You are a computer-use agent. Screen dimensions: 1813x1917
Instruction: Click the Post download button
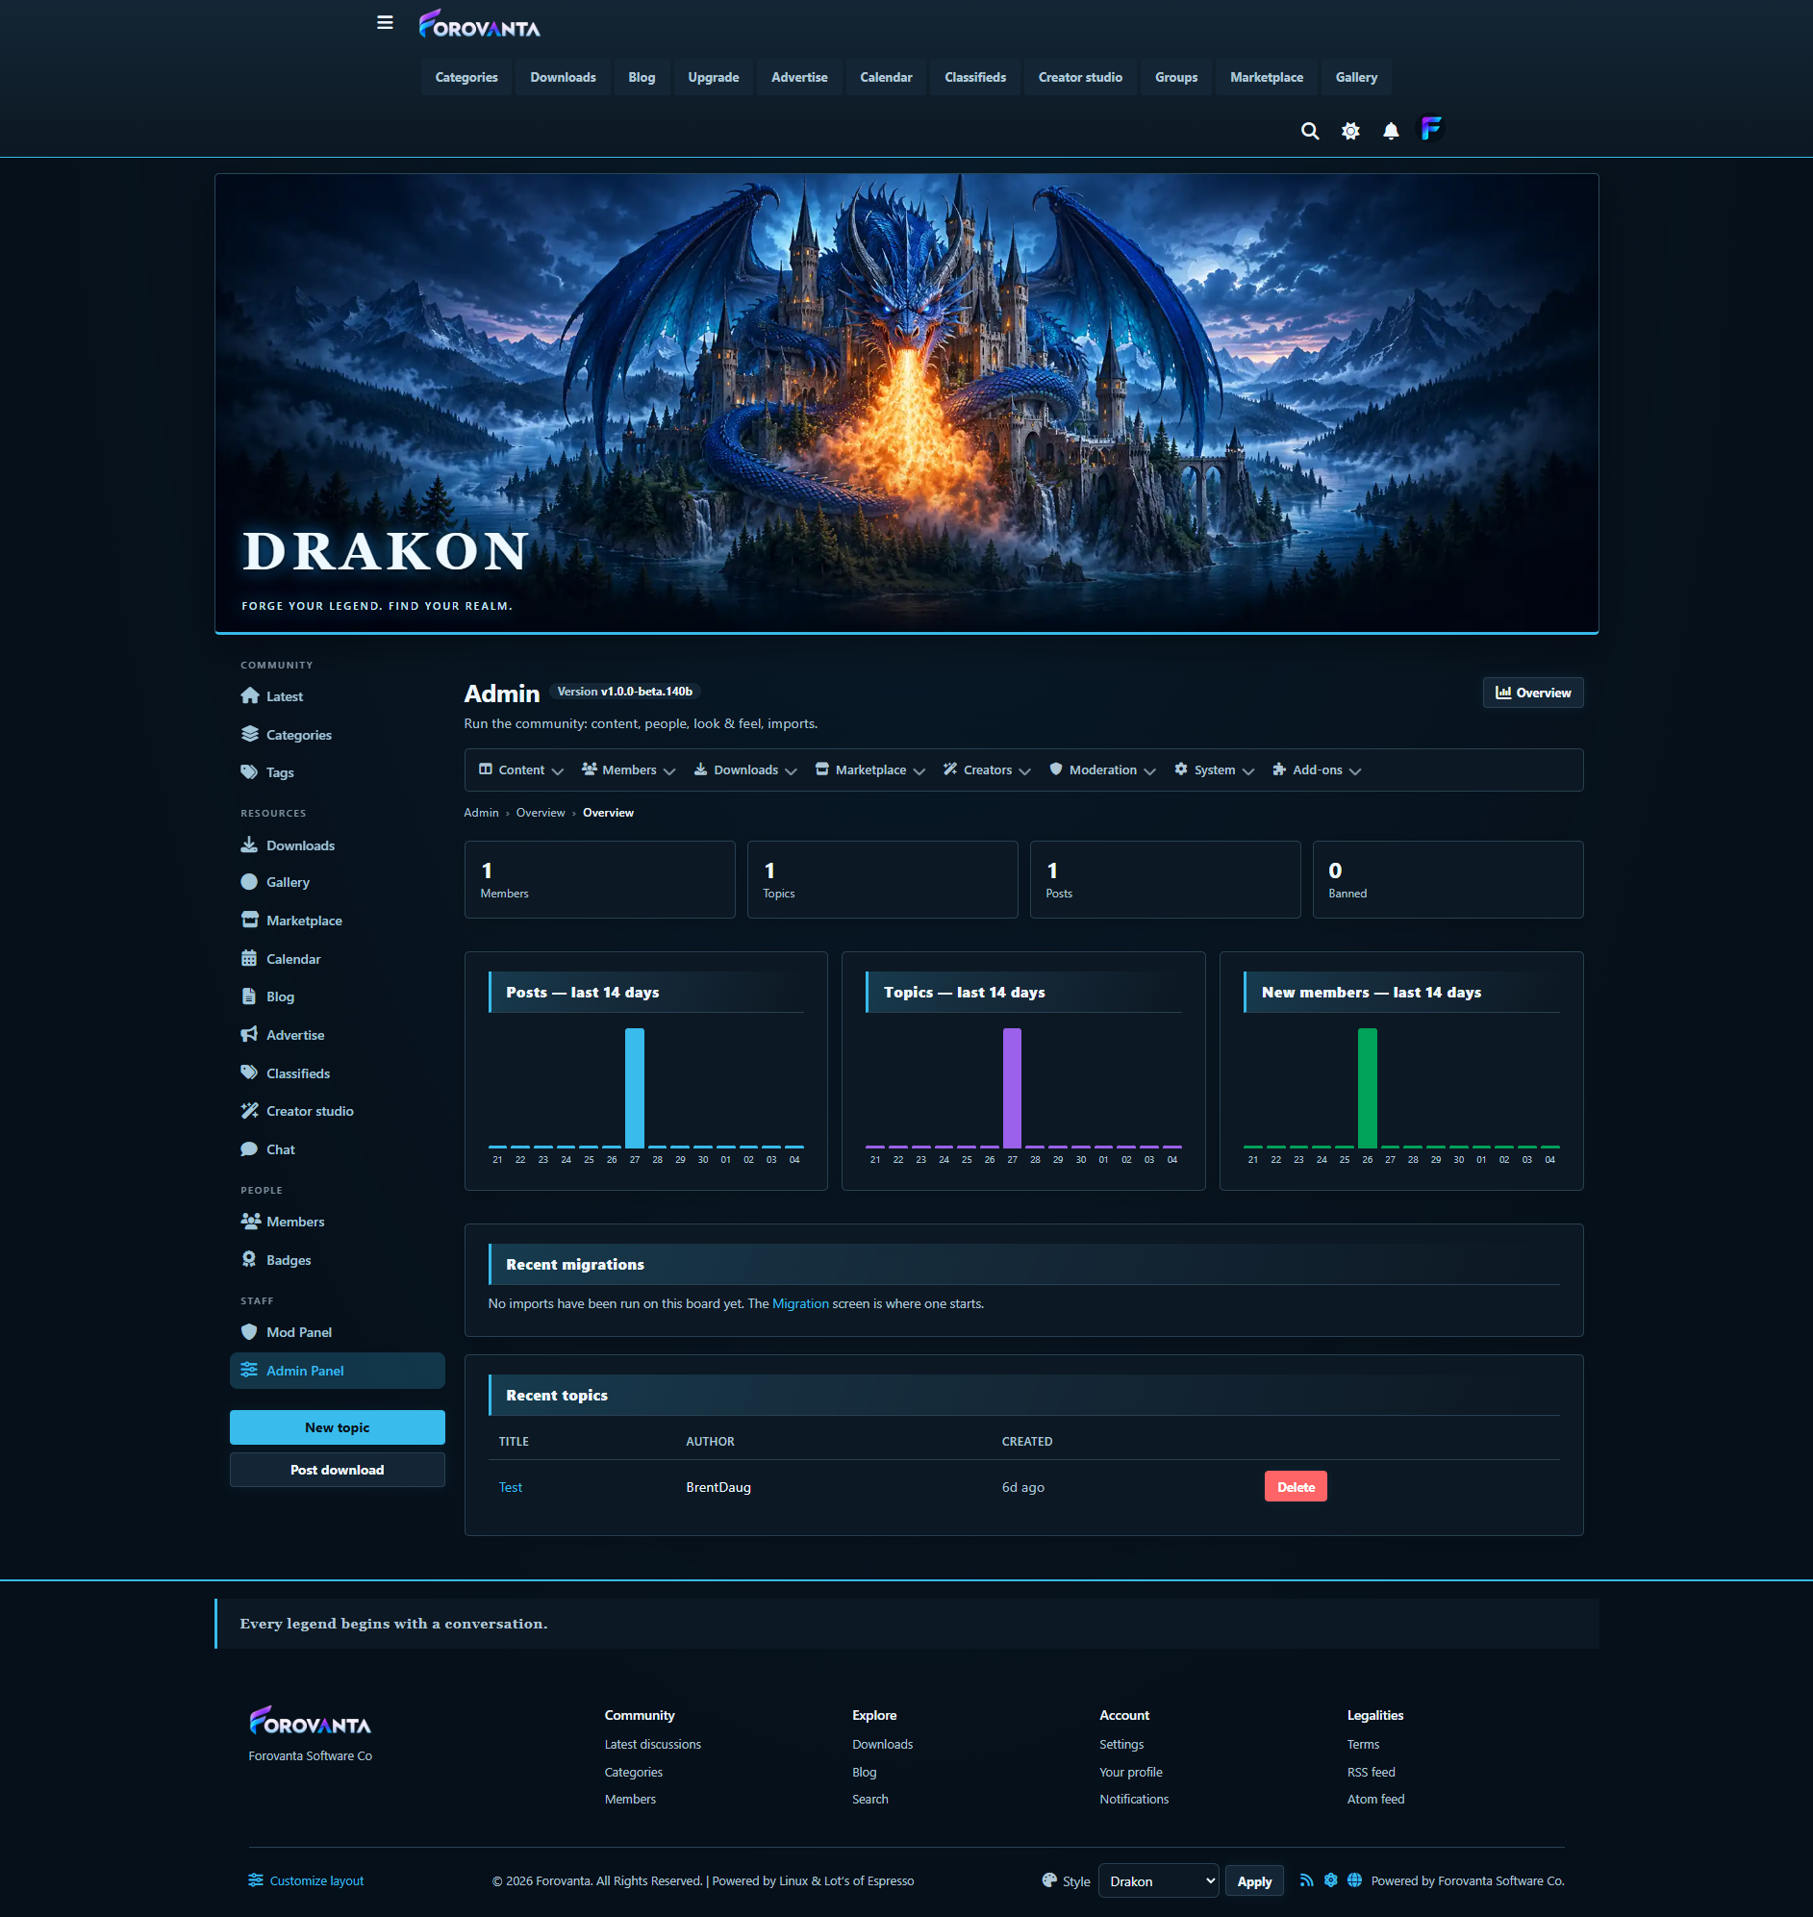coord(338,1470)
